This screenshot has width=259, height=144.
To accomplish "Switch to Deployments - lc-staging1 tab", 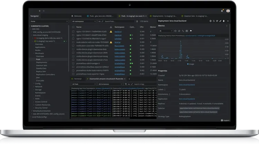I will [163, 16].
